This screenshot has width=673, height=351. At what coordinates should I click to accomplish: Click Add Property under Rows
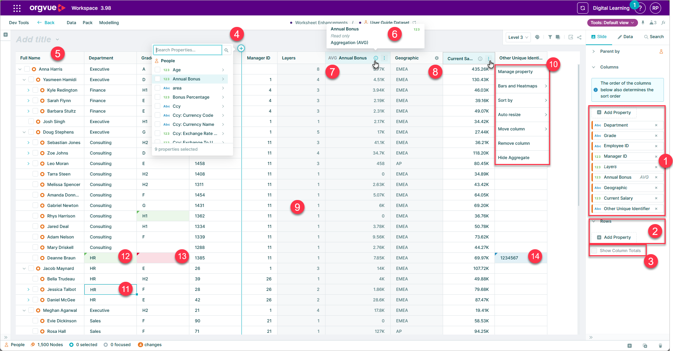coord(614,237)
